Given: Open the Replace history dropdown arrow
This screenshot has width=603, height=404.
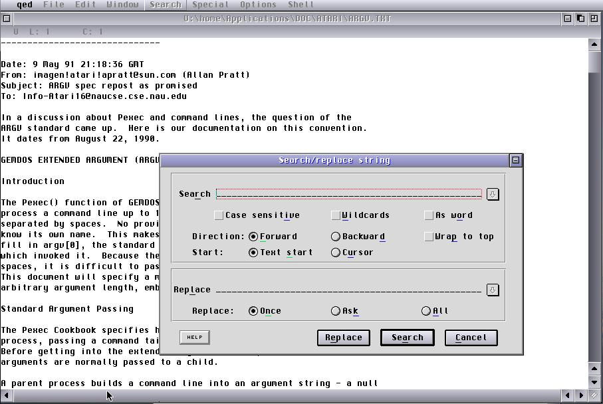Looking at the screenshot, I should [493, 290].
